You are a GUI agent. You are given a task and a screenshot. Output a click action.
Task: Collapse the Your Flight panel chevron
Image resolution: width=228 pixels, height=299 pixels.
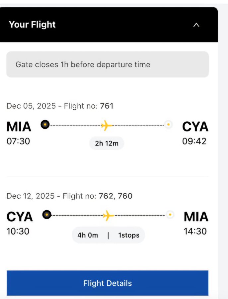(196, 25)
